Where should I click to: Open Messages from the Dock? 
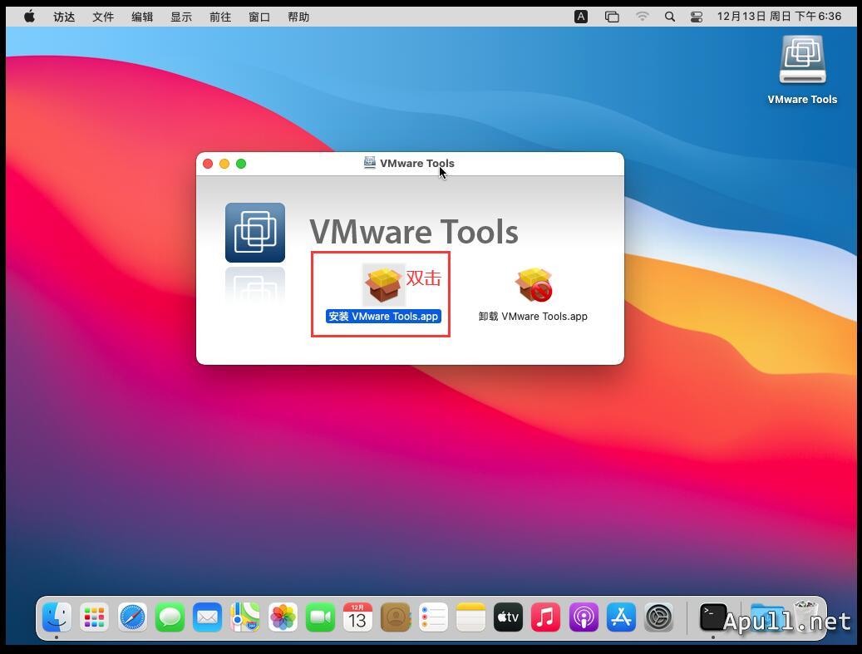pyautogui.click(x=170, y=617)
